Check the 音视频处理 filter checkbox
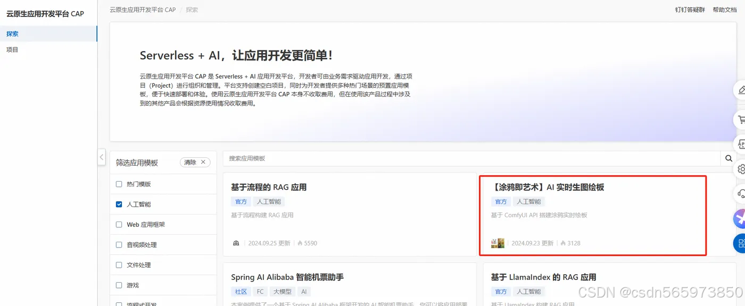The width and height of the screenshot is (745, 306). [119, 244]
